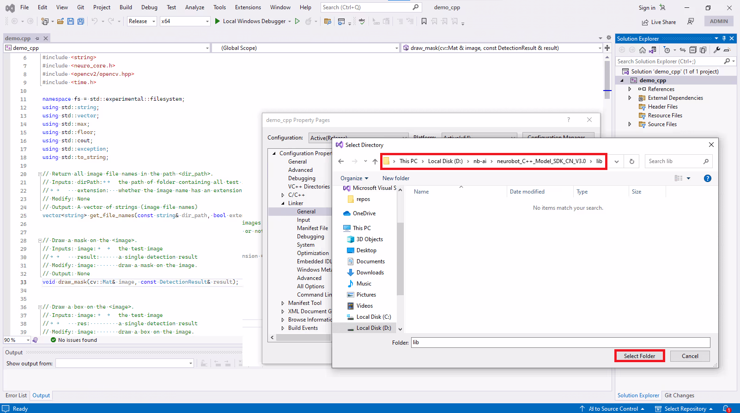Click Preview Selected Items icon in Solution Explorer
The image size is (740, 413).
click(x=727, y=50)
